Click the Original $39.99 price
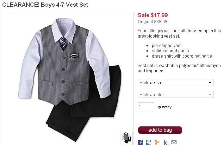 tap(153, 22)
